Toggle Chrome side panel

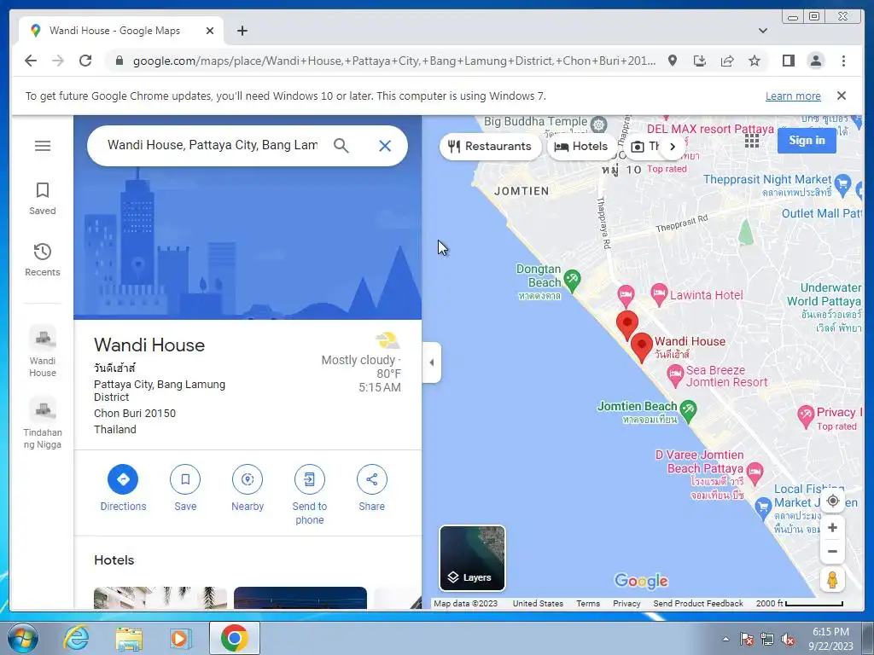788,61
